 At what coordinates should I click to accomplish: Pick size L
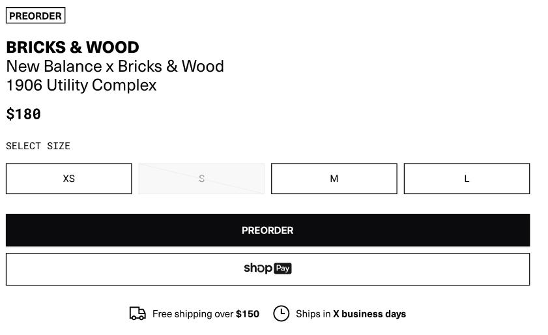pyautogui.click(x=467, y=179)
